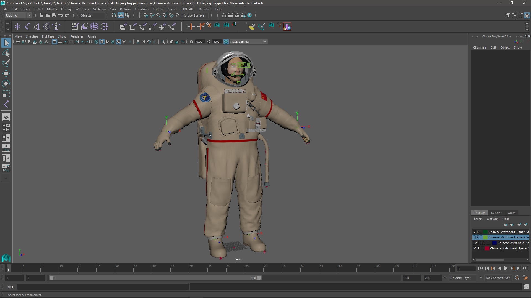Open the Rigging menu set dropdown
Image resolution: width=531 pixels, height=298 pixels.
point(18,15)
